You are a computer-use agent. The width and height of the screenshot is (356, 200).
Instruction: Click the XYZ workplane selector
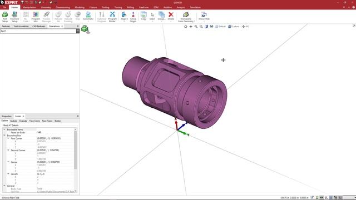(x=246, y=27)
